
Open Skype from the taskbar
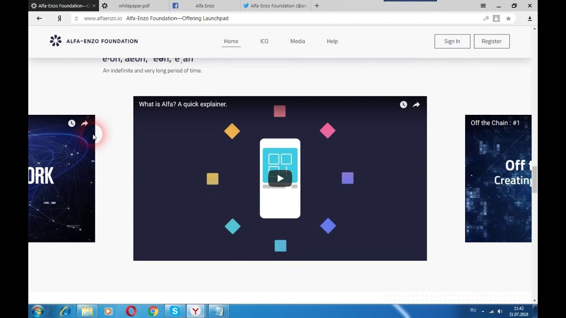tap(175, 311)
